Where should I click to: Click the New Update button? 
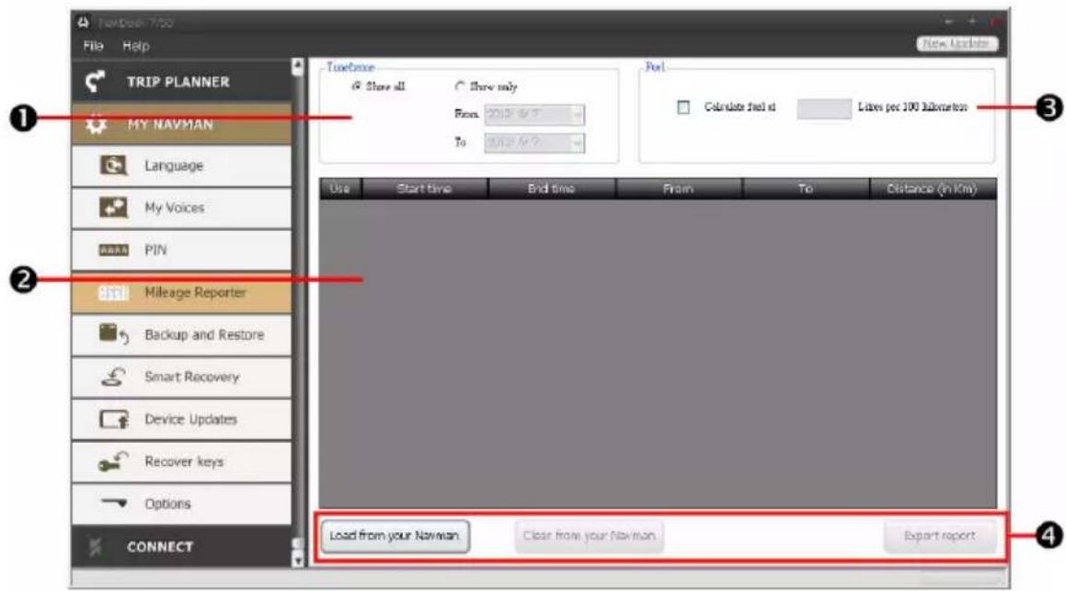pyautogui.click(x=957, y=43)
